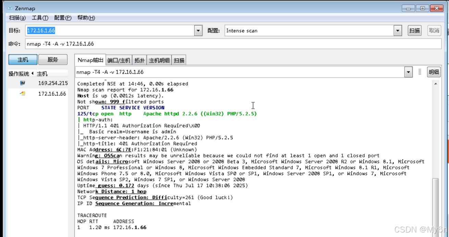This screenshot has width=449, height=237.
Task: Select the OS icon for host 169.254.215
Action: point(23,83)
